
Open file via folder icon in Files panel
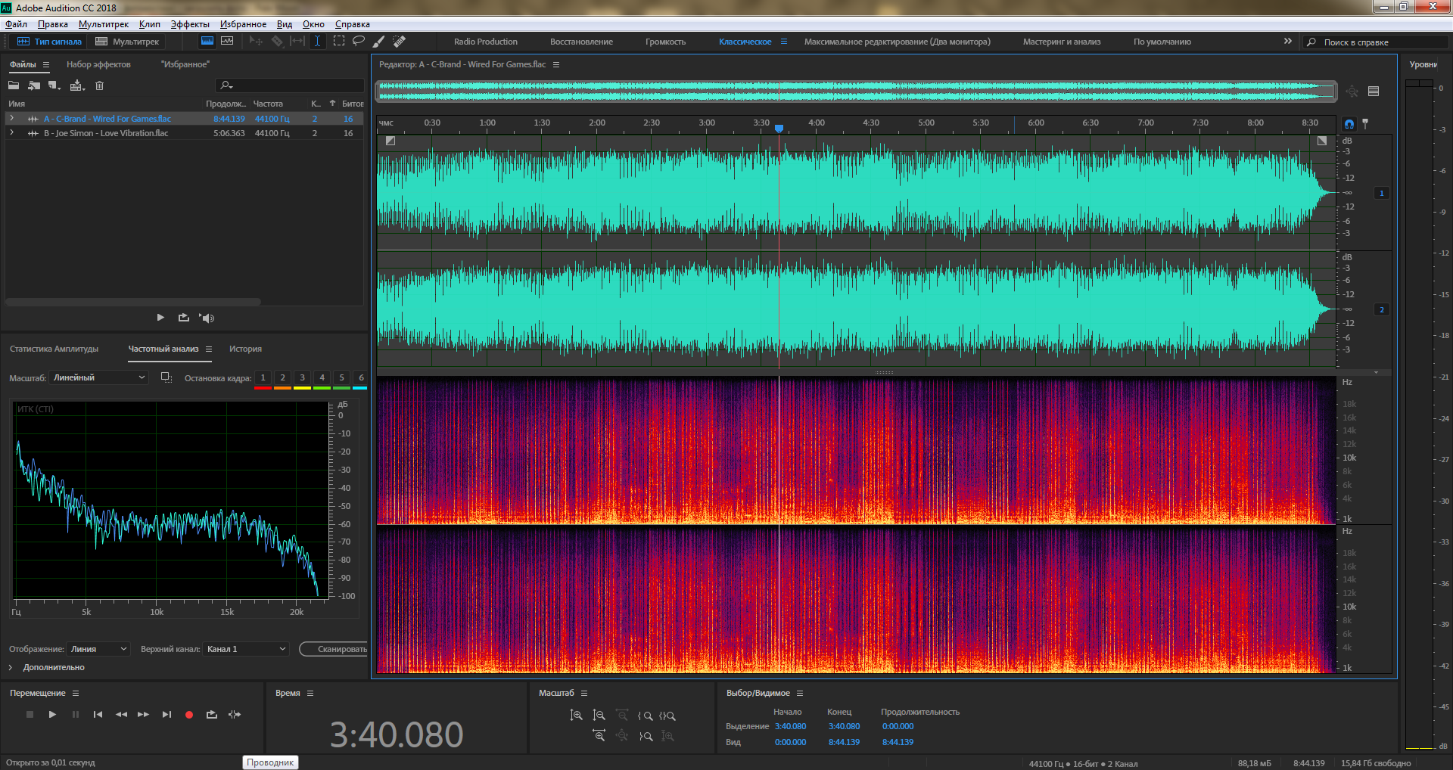(14, 85)
